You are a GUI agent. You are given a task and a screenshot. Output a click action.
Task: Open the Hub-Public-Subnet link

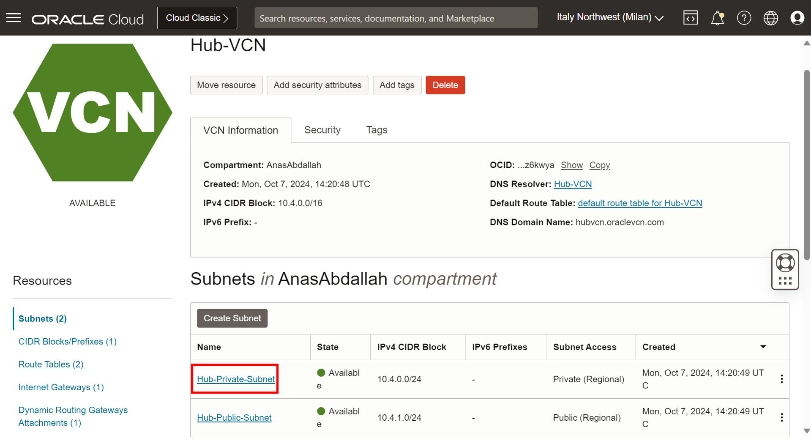point(234,417)
